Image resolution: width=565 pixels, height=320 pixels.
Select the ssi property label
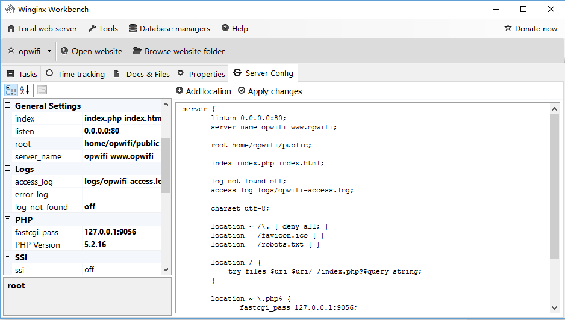(x=19, y=270)
